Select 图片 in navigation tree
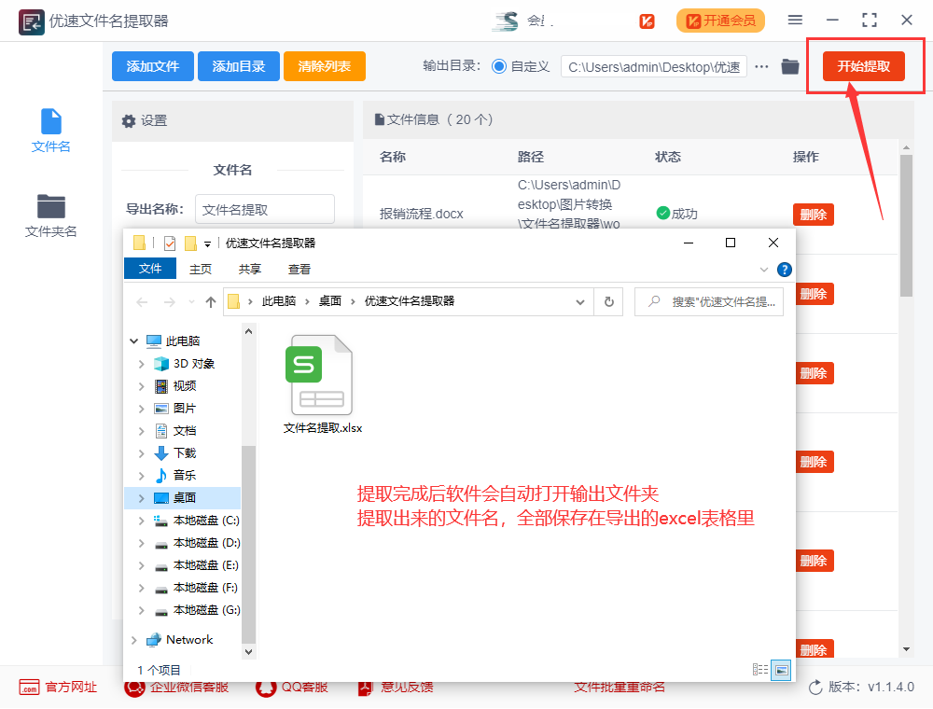This screenshot has height=709, width=933. click(x=183, y=409)
